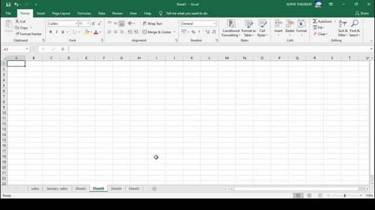This screenshot has width=375, height=210.
Task: Click the AutoSum button
Action: pos(322,22)
